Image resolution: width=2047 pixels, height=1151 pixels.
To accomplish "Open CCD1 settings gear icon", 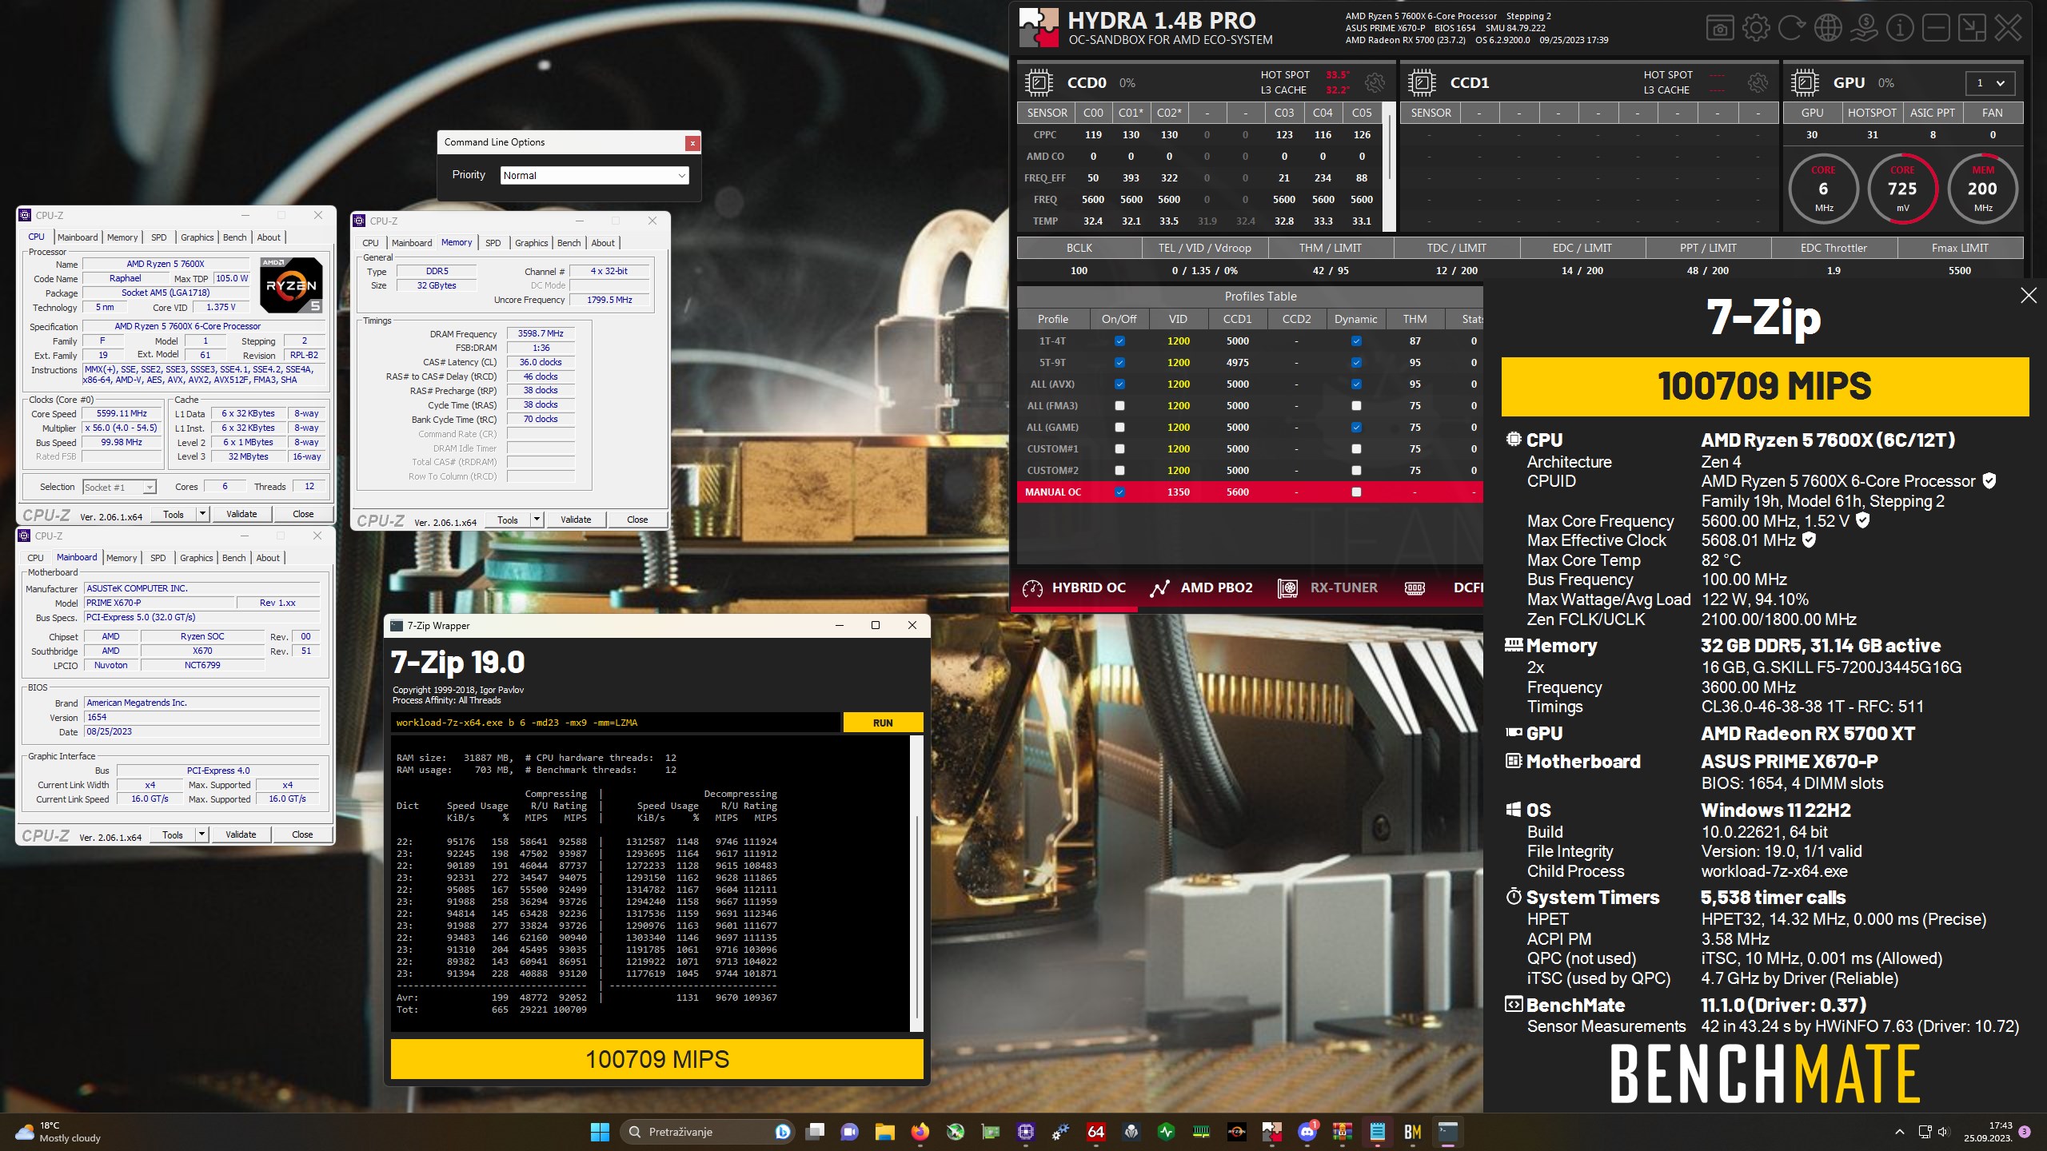I will 1758,82.
